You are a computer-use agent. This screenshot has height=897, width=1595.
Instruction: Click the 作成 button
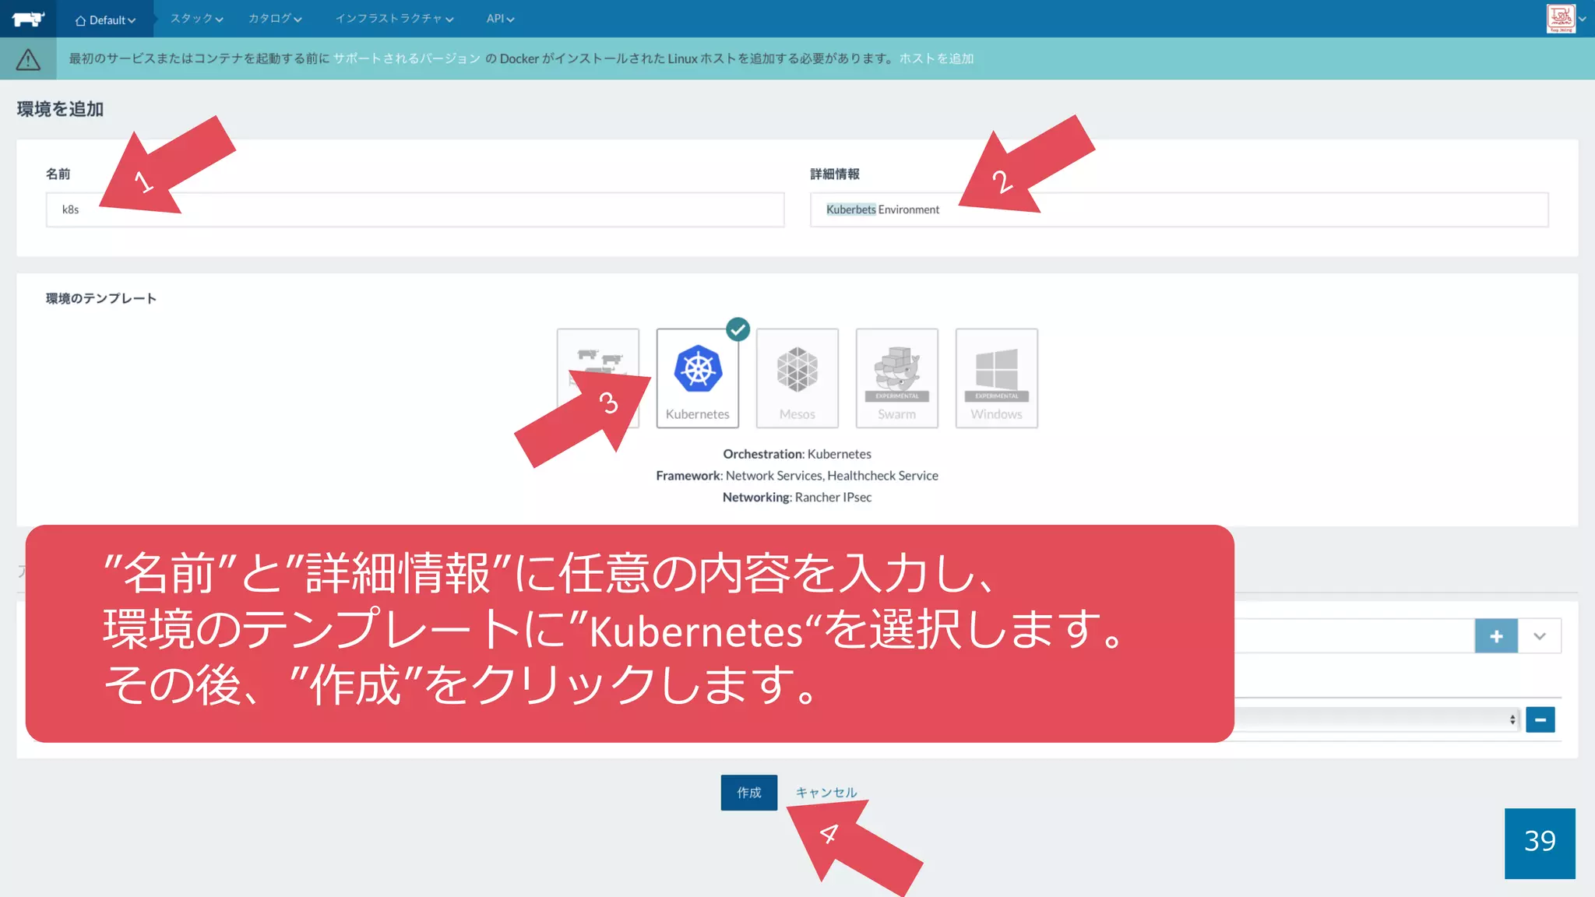point(748,793)
